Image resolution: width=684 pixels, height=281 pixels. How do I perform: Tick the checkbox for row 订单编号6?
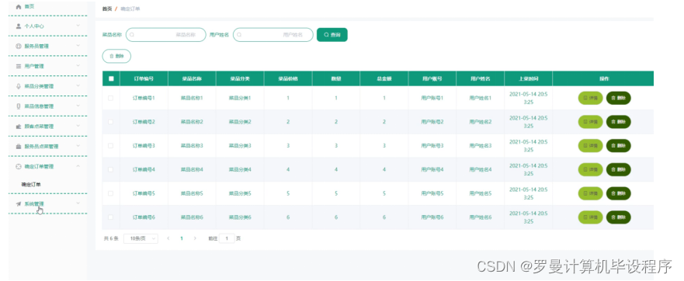[111, 217]
